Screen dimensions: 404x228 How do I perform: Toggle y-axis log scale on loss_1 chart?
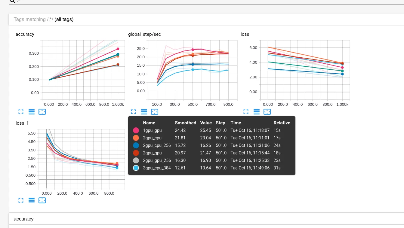(32, 200)
